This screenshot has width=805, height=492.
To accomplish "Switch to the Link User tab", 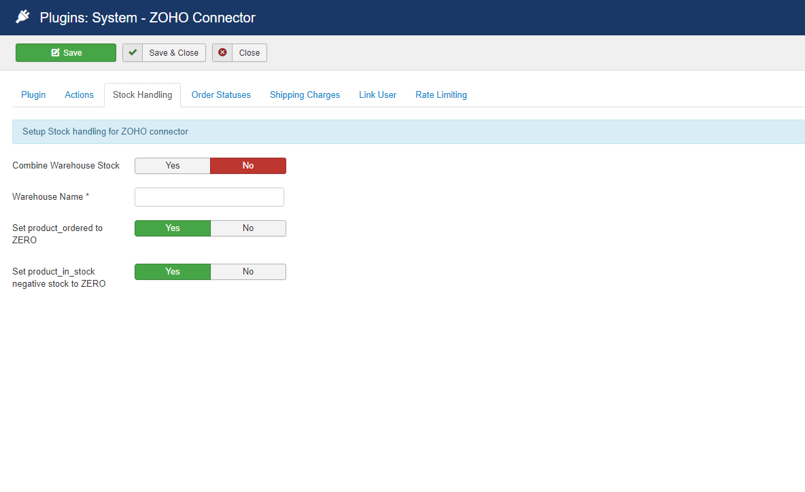I will (377, 95).
